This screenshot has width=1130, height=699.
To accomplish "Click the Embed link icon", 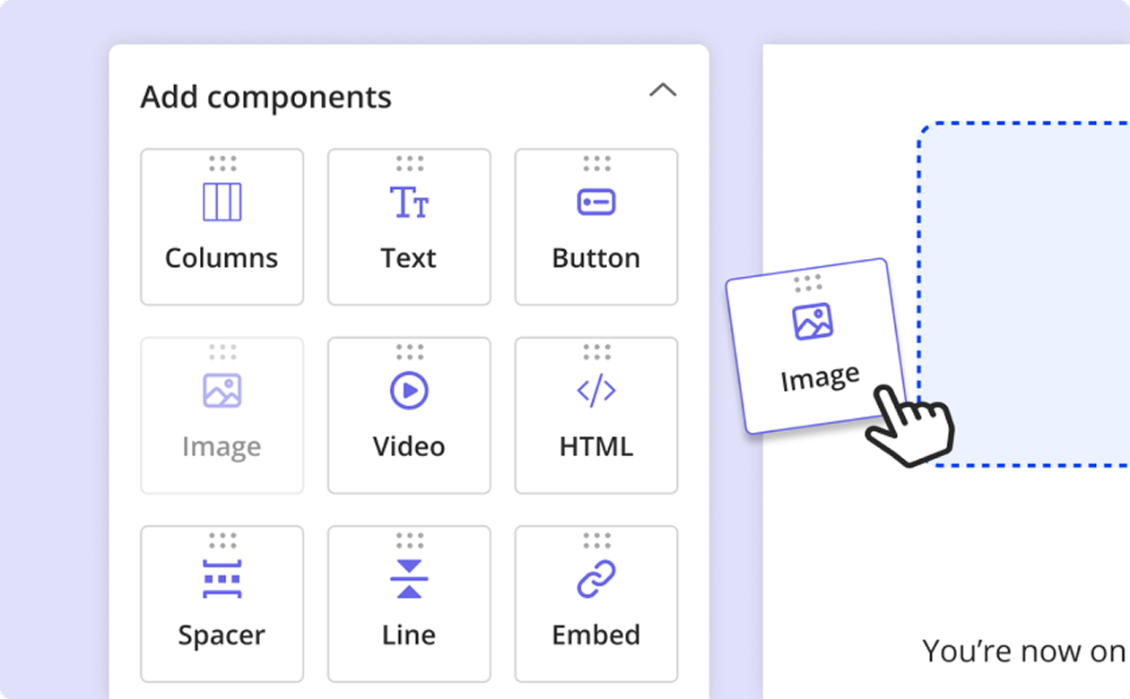I will click(595, 579).
